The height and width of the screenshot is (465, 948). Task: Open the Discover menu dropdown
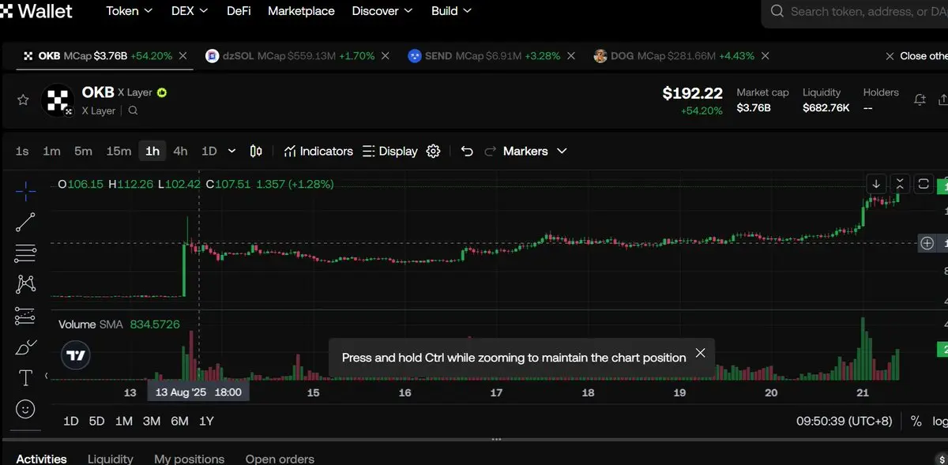(x=382, y=11)
